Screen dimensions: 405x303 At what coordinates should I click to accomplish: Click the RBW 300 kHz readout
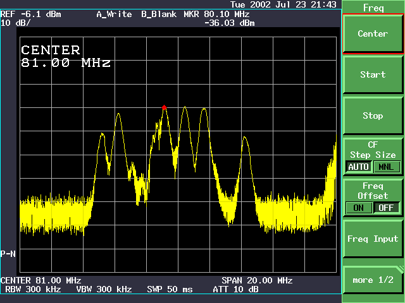pyautogui.click(x=33, y=289)
